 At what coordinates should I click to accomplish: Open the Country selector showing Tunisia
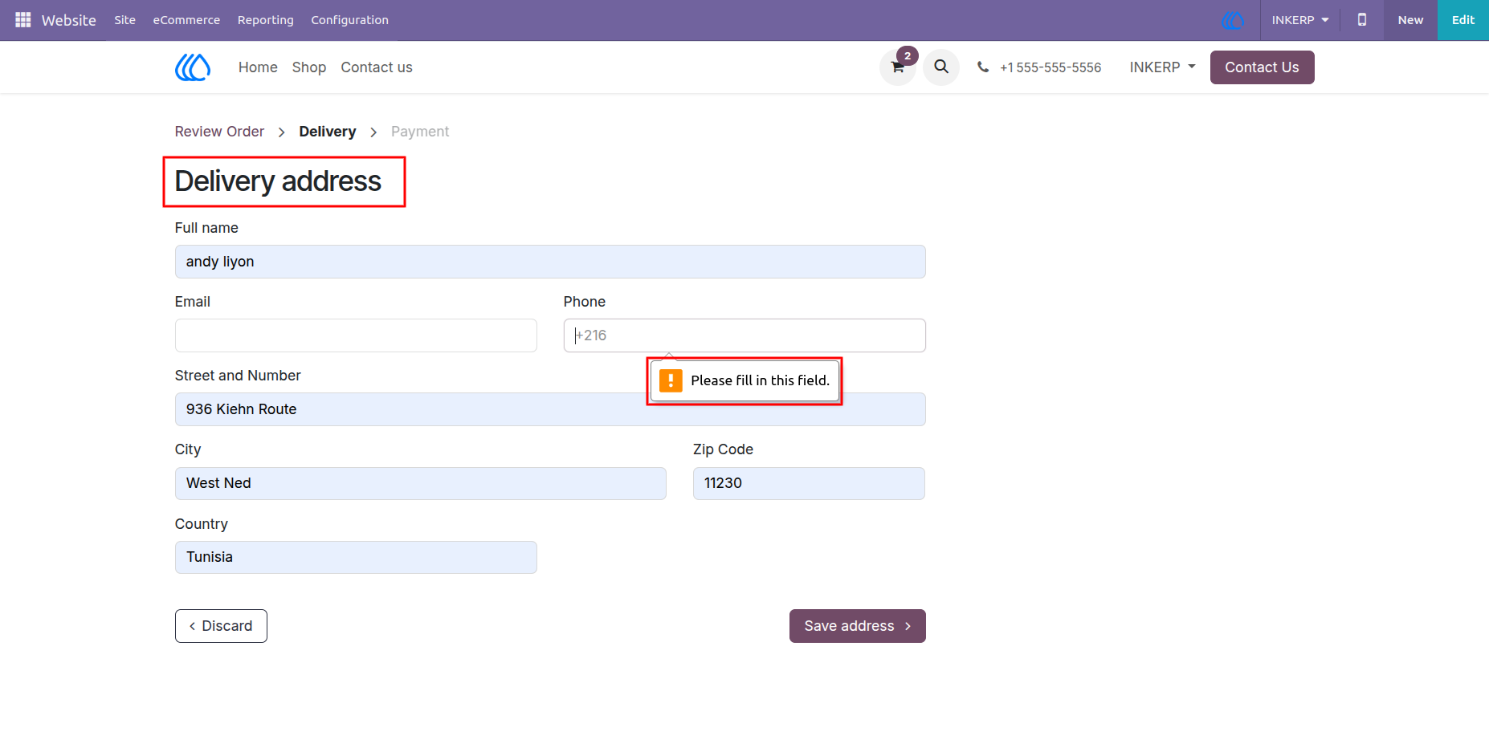tap(356, 557)
